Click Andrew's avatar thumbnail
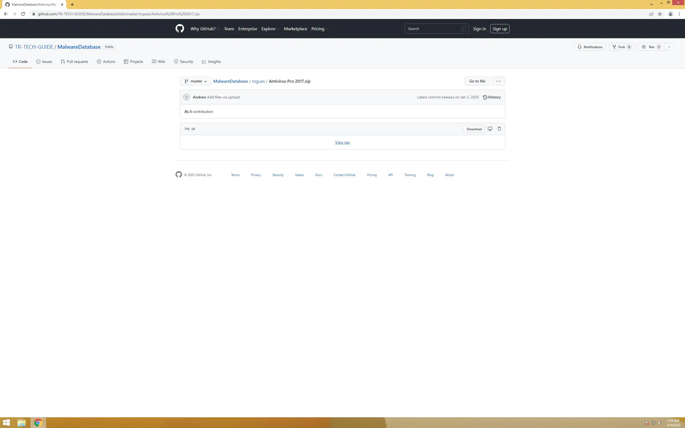Image resolution: width=685 pixels, height=428 pixels. pos(186,97)
